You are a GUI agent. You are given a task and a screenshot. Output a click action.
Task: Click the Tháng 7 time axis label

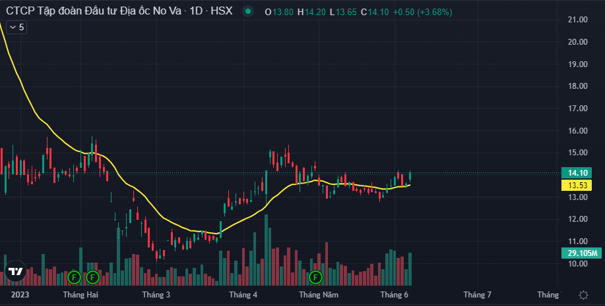click(477, 295)
